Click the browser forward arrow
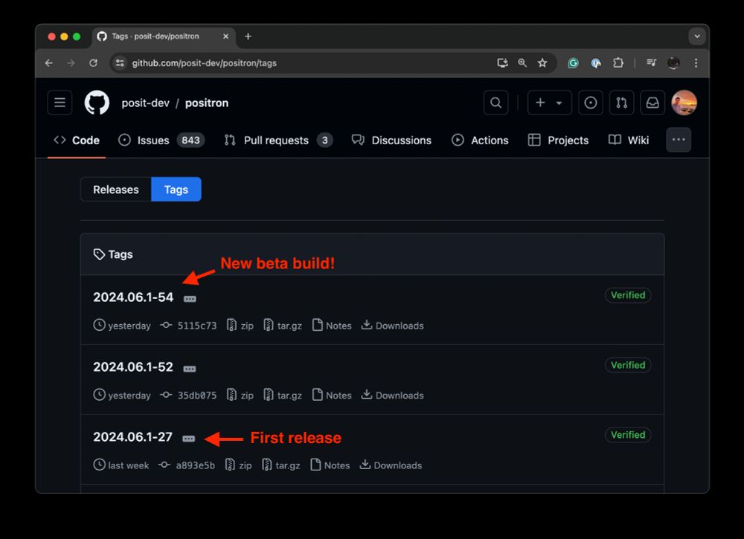The height and width of the screenshot is (539, 744). pyautogui.click(x=71, y=63)
